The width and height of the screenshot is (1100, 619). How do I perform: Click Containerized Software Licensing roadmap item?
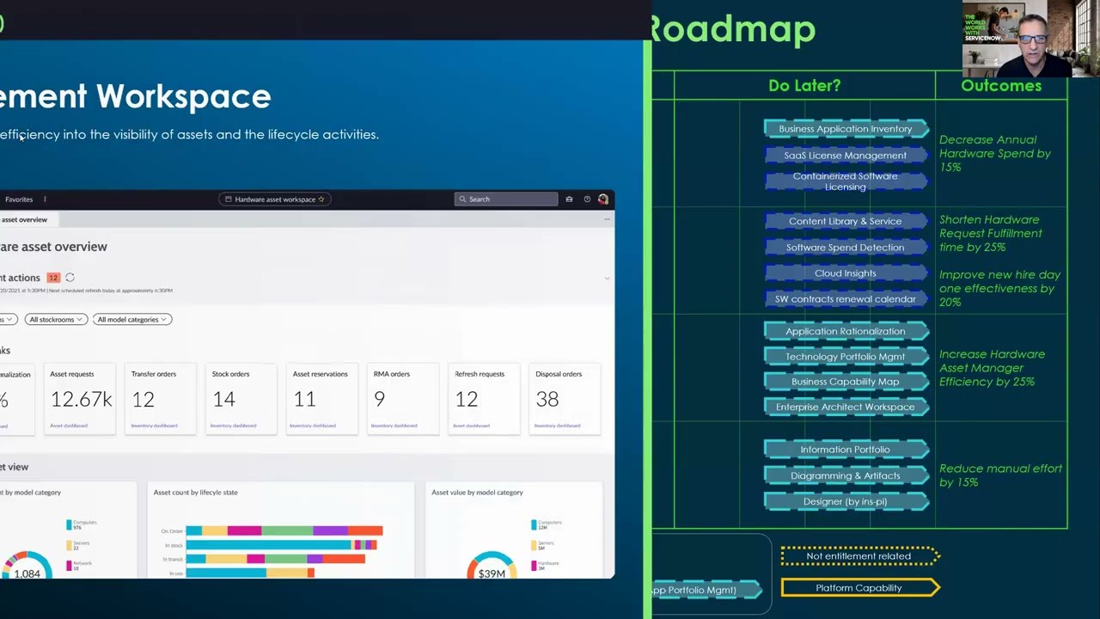(x=846, y=181)
